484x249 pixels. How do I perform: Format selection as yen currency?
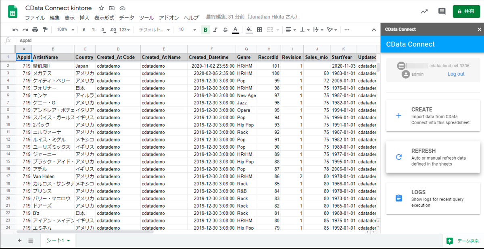[83, 30]
